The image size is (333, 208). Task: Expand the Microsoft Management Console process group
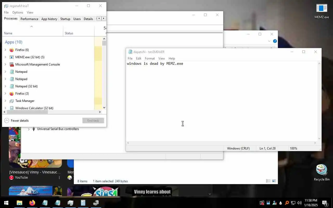pos(5,64)
